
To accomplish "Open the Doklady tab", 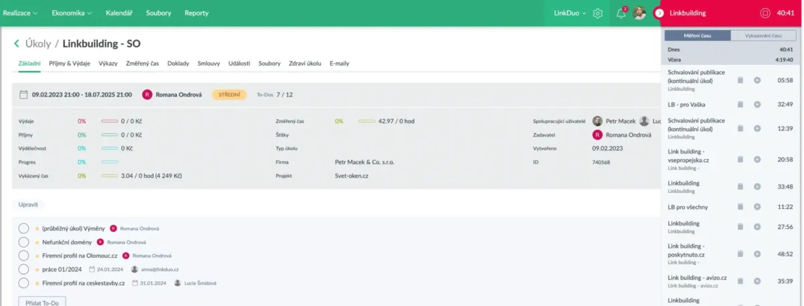I will coord(178,64).
